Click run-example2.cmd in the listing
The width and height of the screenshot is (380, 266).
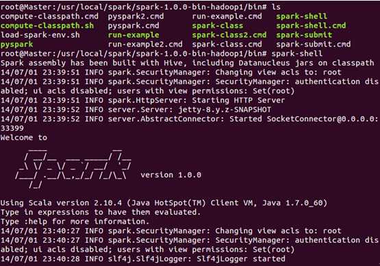pos(145,44)
